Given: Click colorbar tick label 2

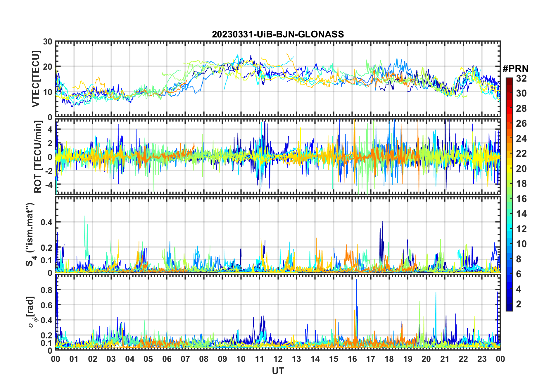Looking at the screenshot, I should pos(519,304).
